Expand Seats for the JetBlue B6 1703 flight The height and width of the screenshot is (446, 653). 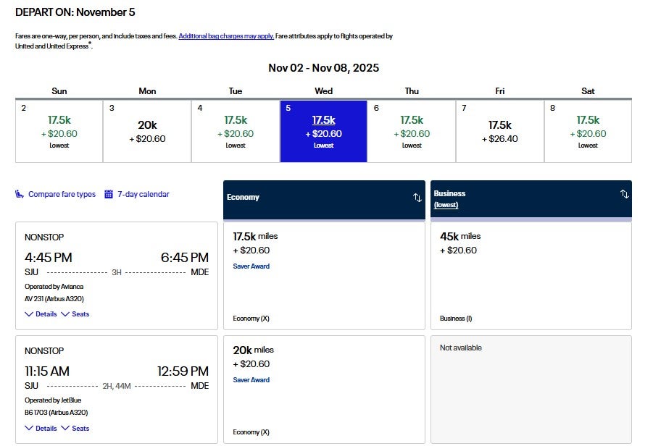75,428
